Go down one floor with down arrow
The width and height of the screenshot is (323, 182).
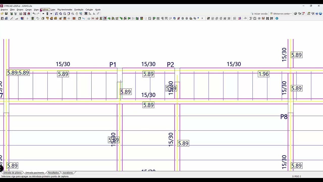(51, 14)
